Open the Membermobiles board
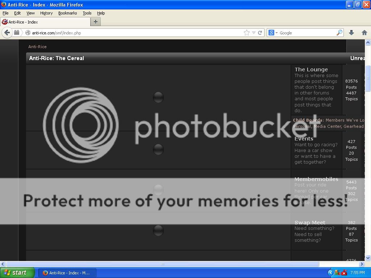Screen dimensions: 371x278 tap(316, 179)
